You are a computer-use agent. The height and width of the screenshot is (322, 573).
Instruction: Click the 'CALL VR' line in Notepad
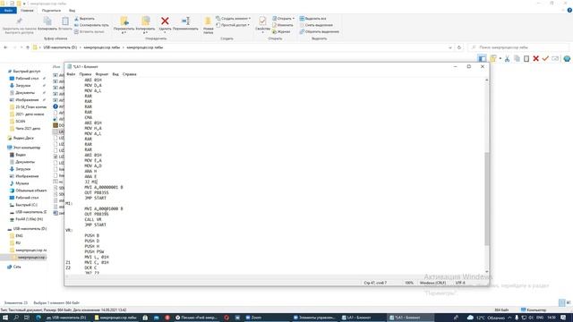click(x=93, y=219)
